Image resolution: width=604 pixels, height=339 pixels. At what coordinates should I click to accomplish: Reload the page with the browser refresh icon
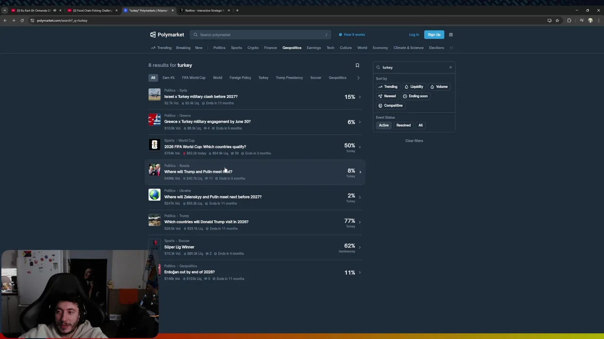[x=22, y=20]
